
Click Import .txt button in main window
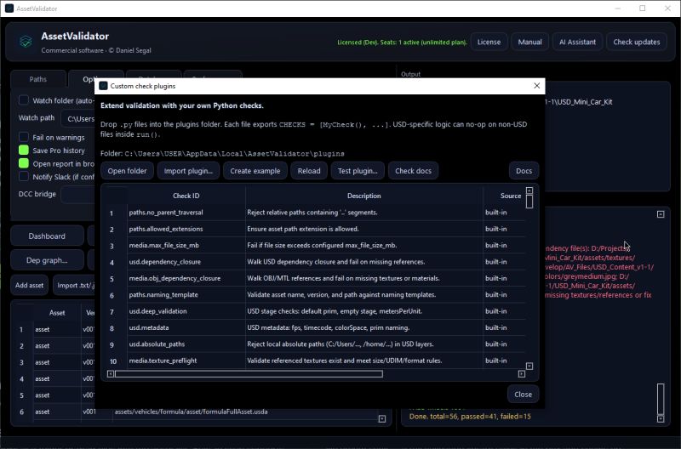point(74,285)
